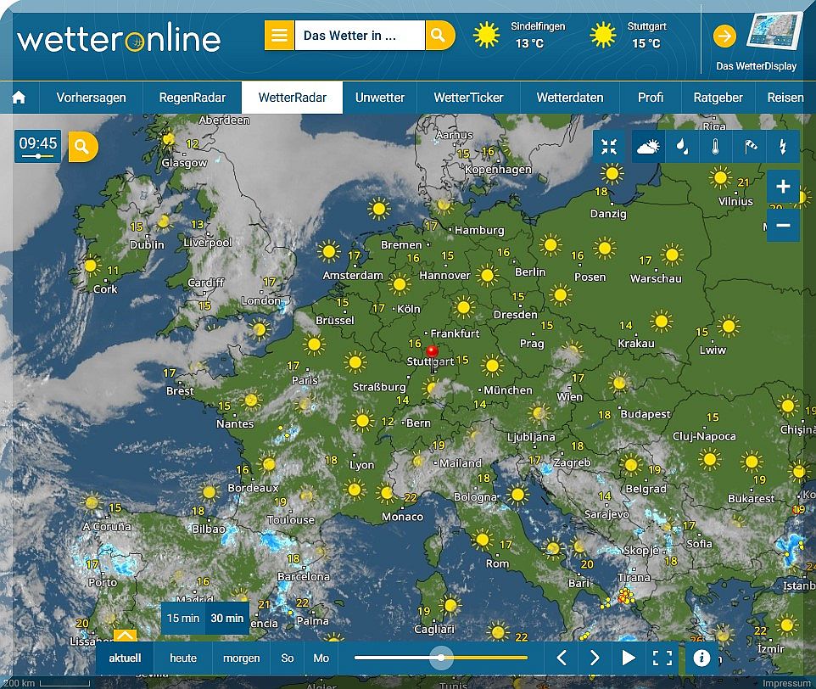Expand the interval panel with the up chevron
This screenshot has height=689, width=816.
(125, 635)
